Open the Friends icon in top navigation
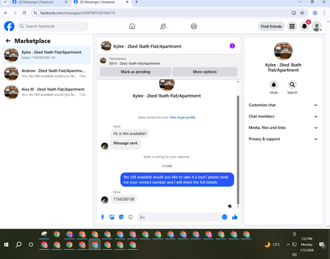 [x=163, y=26]
